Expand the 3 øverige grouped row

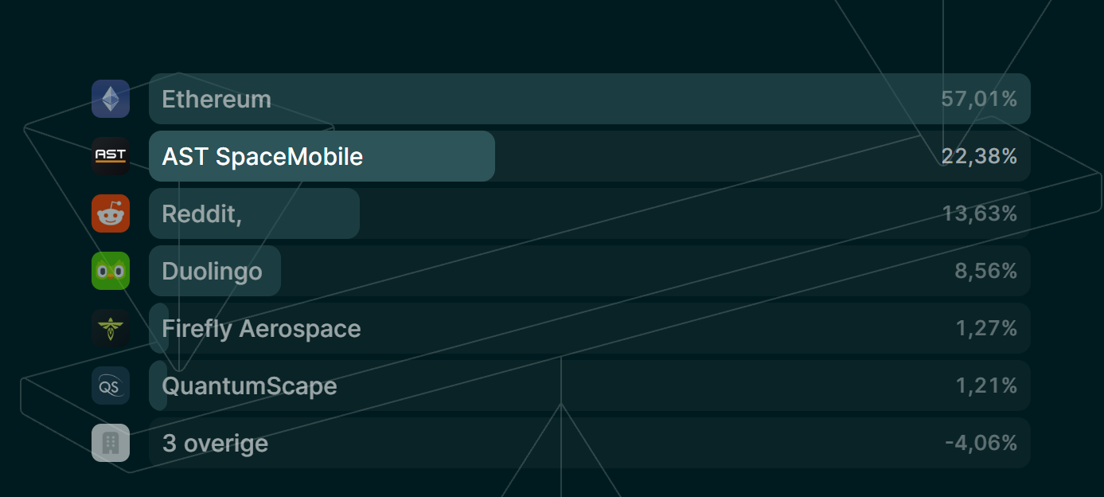click(590, 443)
